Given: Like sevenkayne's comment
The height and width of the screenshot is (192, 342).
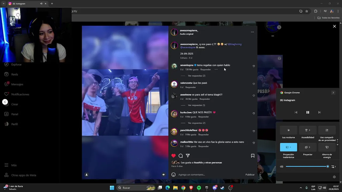Looking at the screenshot, I should [254, 66].
